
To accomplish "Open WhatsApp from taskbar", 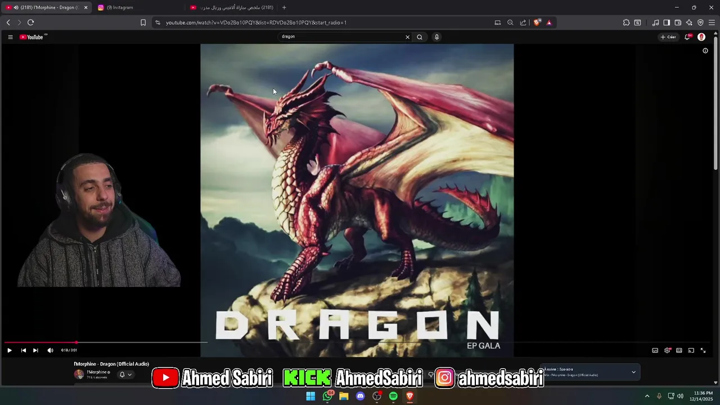I will click(x=327, y=396).
